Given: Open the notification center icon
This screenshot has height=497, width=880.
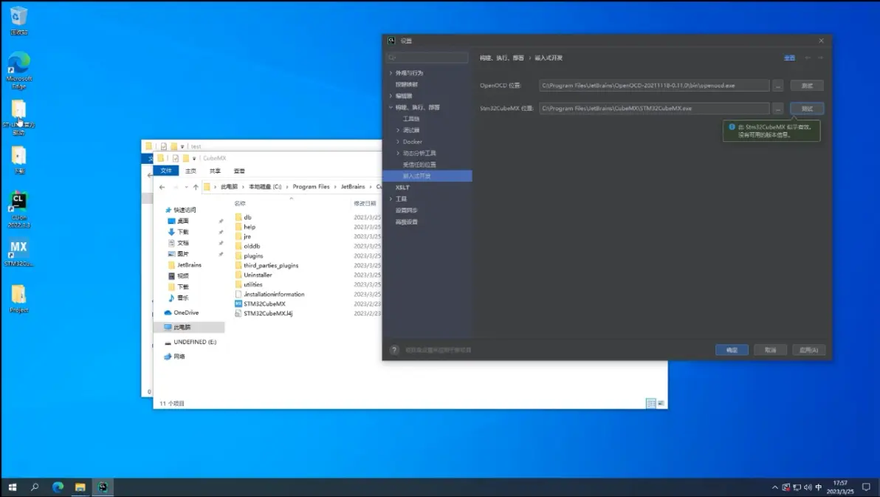Looking at the screenshot, I should [866, 487].
